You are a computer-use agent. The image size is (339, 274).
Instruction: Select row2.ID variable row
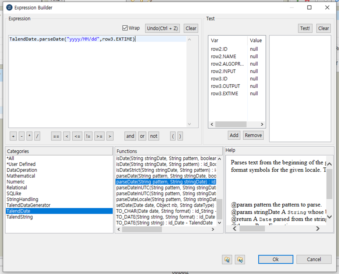pos(237,49)
